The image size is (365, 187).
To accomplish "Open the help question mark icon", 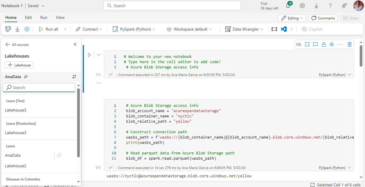I will (330, 6).
